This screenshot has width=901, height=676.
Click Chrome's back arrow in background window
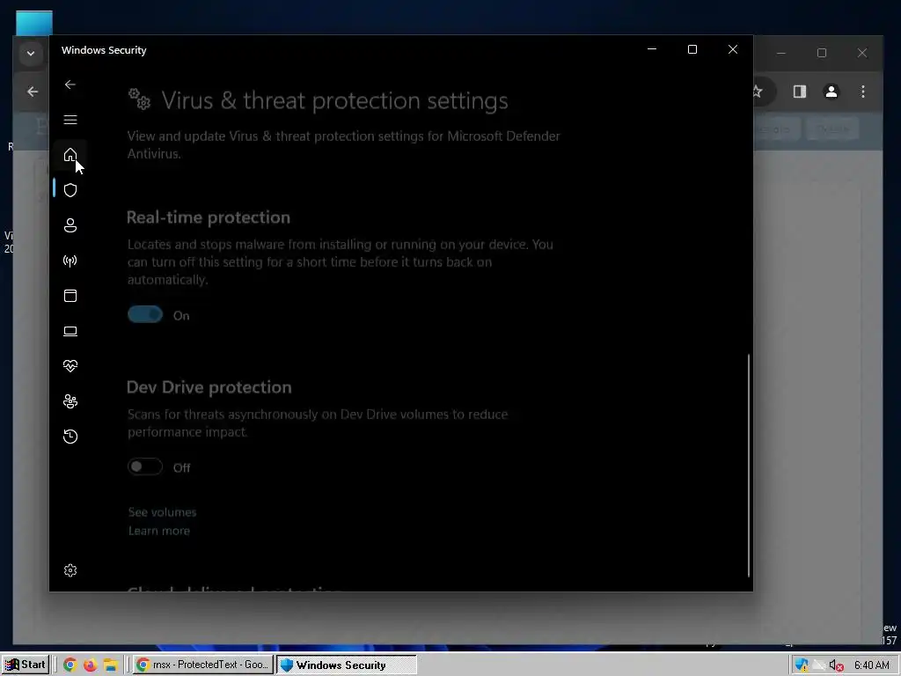33,92
